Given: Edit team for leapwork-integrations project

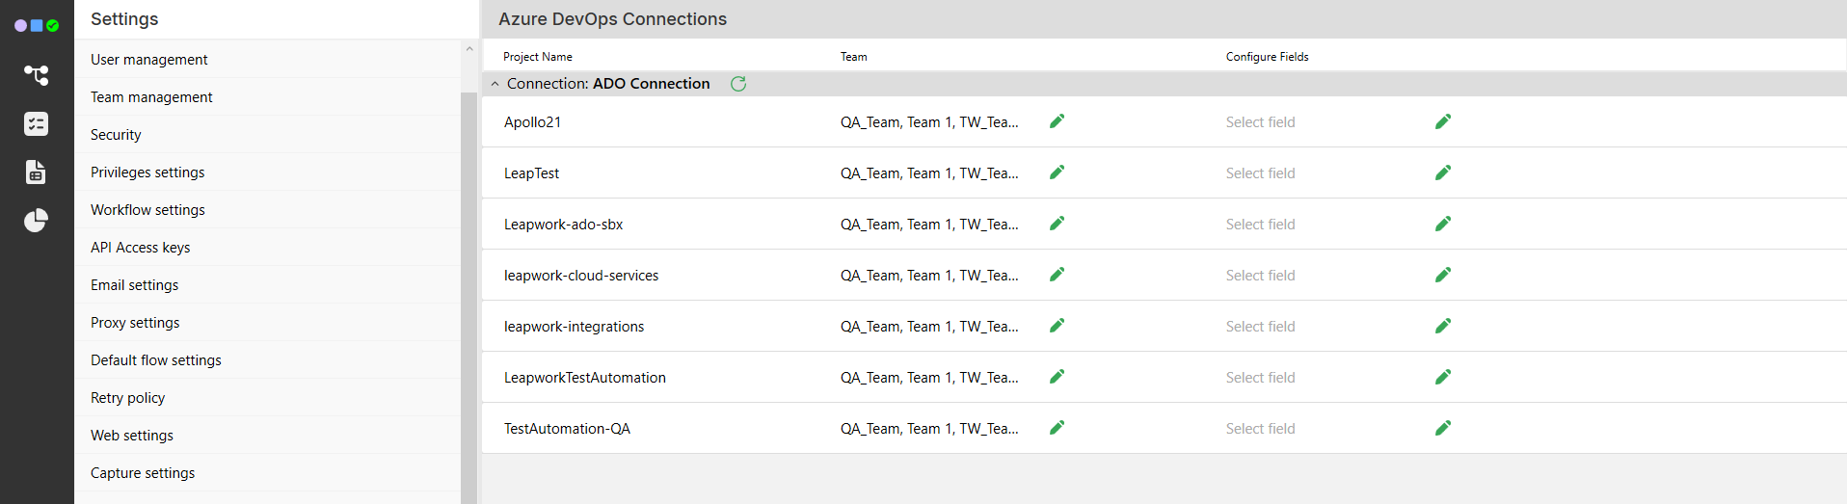Looking at the screenshot, I should pos(1057,326).
